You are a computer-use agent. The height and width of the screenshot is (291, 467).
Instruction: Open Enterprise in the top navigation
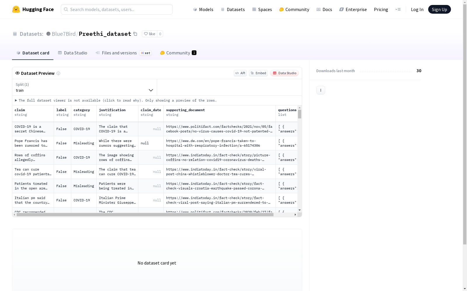(353, 9)
